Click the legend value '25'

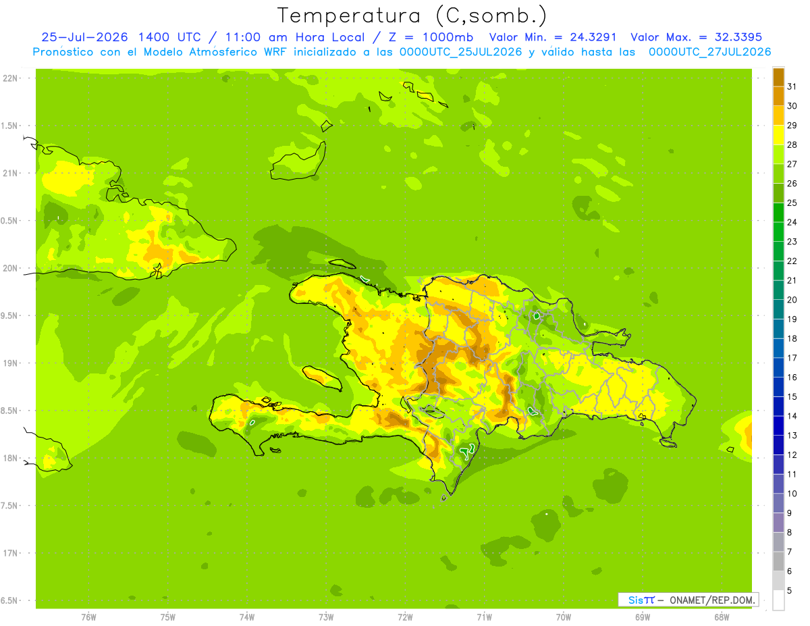(792, 203)
